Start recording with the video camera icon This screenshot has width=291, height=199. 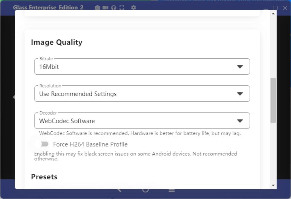(x=105, y=7)
